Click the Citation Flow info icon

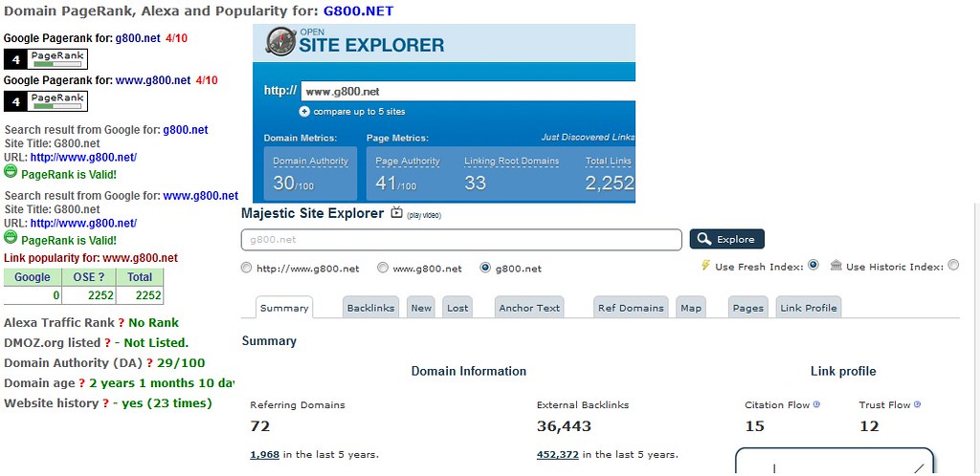pos(816,404)
